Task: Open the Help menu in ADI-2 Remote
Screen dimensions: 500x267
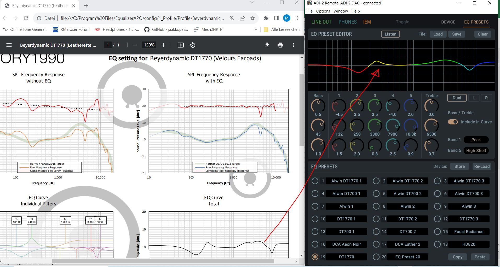Action: point(356,11)
